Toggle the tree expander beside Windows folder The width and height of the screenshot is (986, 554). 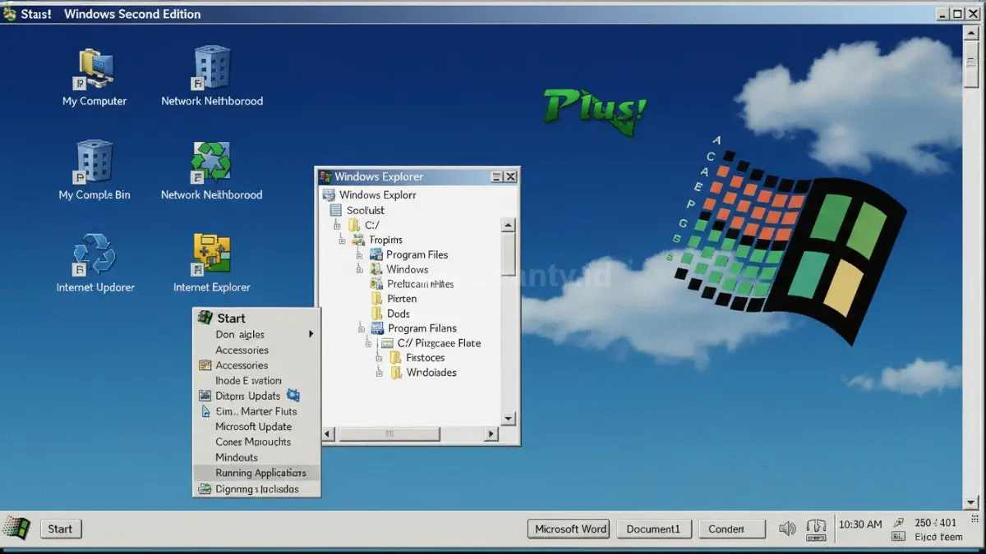pyautogui.click(x=360, y=269)
